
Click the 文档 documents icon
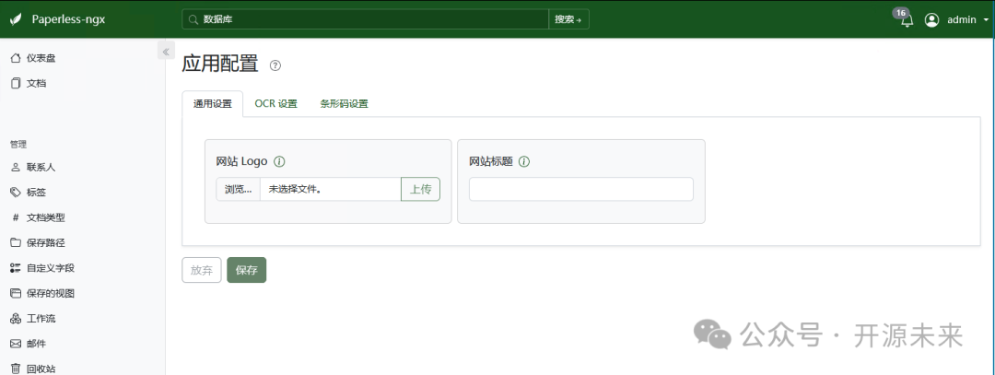click(16, 83)
